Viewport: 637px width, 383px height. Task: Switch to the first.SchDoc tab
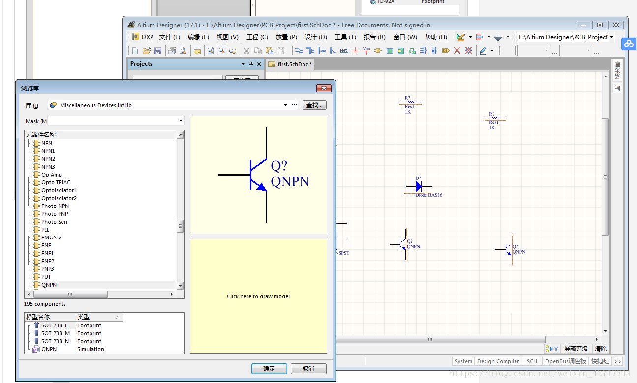(290, 64)
